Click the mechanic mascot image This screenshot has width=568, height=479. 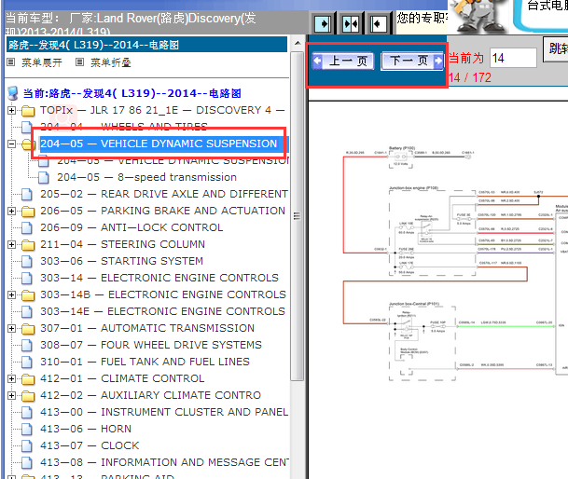coord(478,16)
